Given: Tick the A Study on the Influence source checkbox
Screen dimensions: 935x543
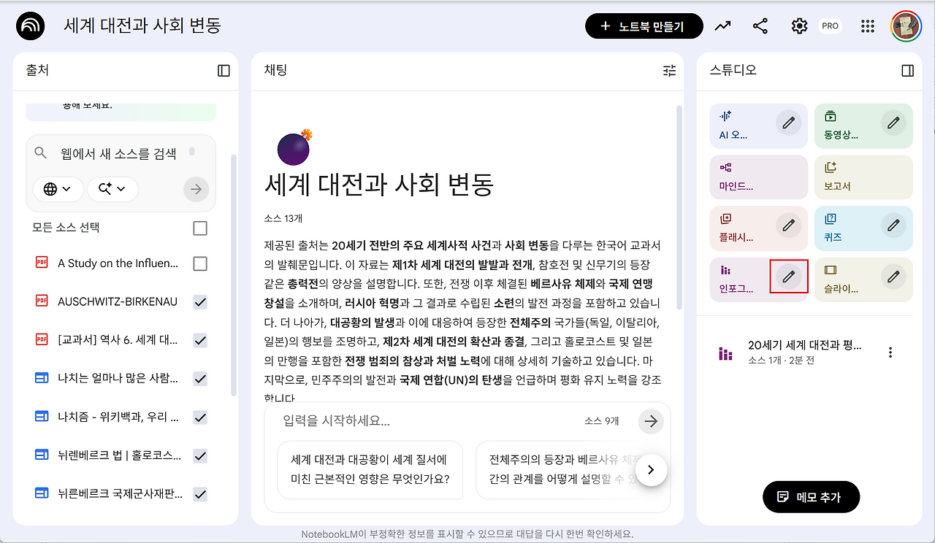Looking at the screenshot, I should coord(200,263).
